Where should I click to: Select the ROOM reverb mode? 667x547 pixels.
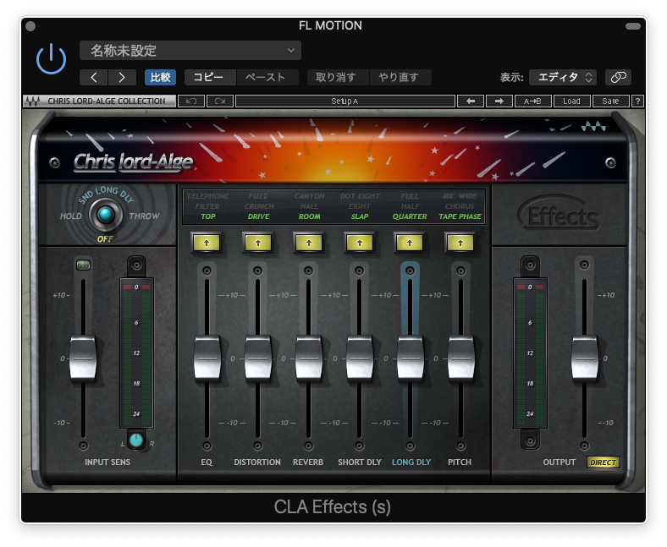[x=309, y=216]
